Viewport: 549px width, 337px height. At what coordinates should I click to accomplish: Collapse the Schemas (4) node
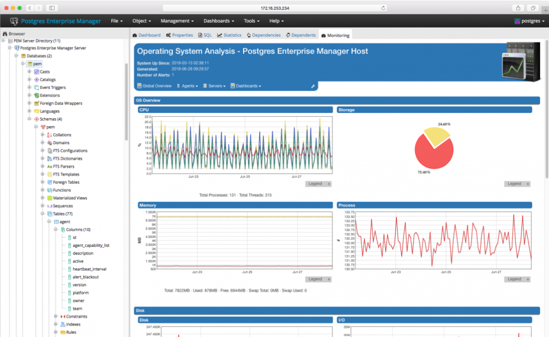pyautogui.click(x=29, y=119)
